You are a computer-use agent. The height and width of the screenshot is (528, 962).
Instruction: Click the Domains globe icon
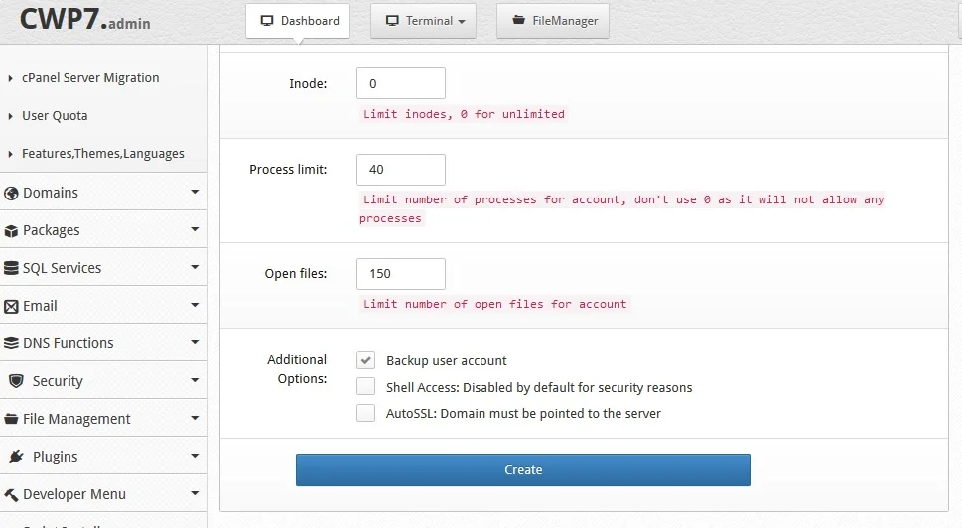[11, 194]
